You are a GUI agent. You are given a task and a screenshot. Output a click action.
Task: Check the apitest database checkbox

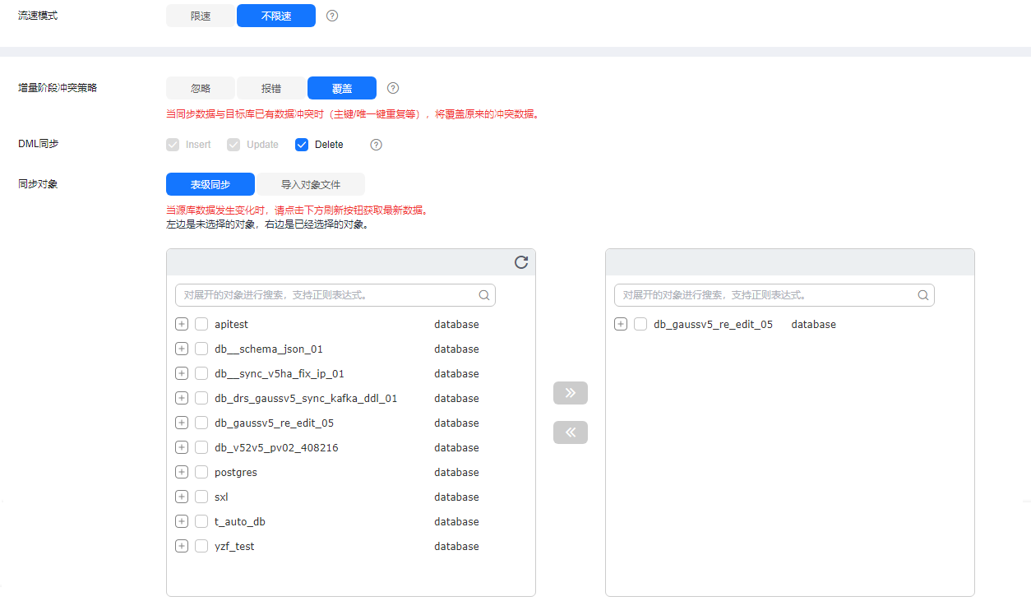click(x=201, y=324)
